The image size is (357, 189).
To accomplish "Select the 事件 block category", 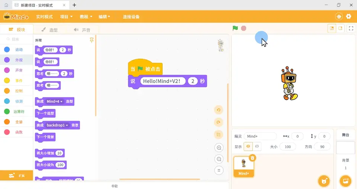I will click(x=16, y=80).
